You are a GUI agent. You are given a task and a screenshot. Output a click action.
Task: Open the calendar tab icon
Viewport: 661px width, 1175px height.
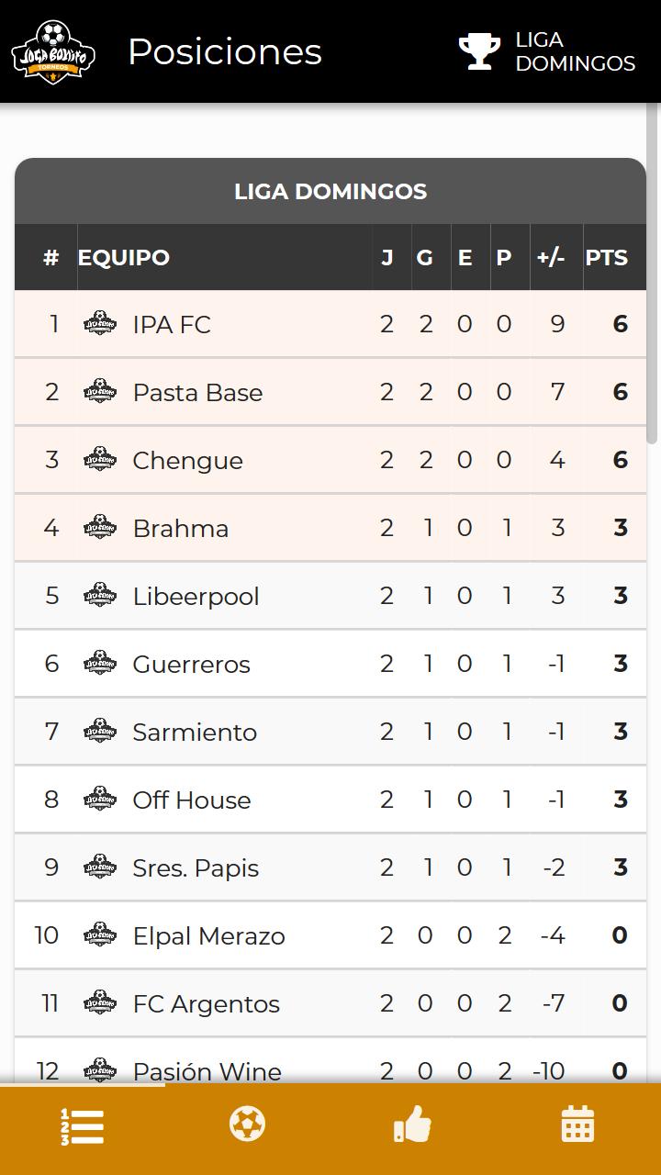pos(577,1124)
